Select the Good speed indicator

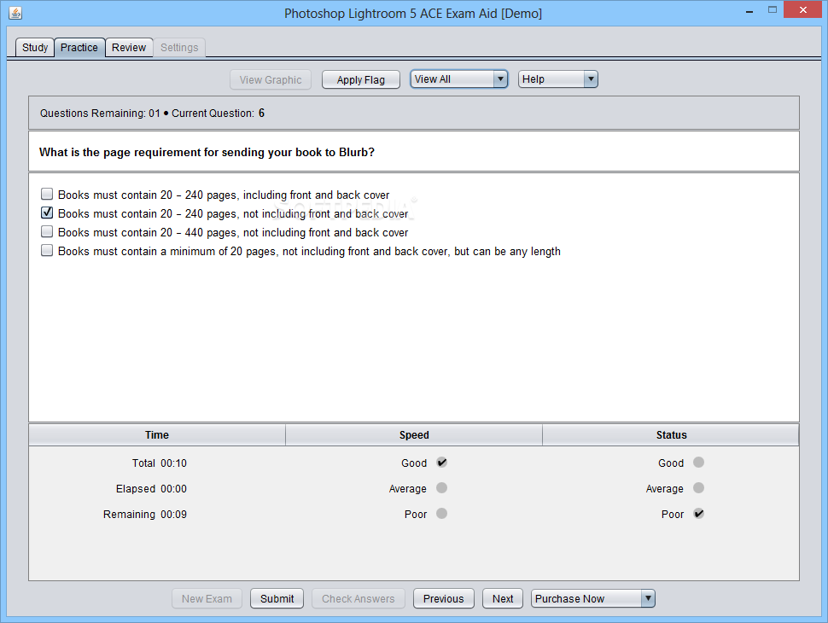point(442,463)
